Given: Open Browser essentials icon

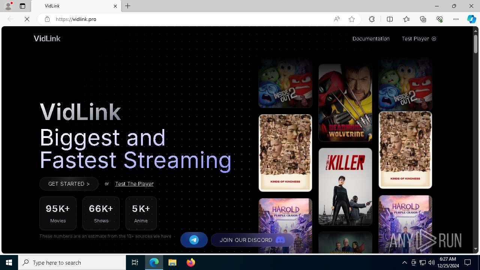Looking at the screenshot, I should coord(439,19).
